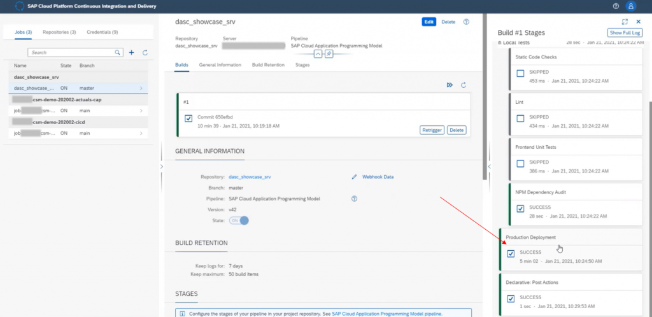Click Show Full Log button
The height and width of the screenshot is (317, 652).
point(625,32)
